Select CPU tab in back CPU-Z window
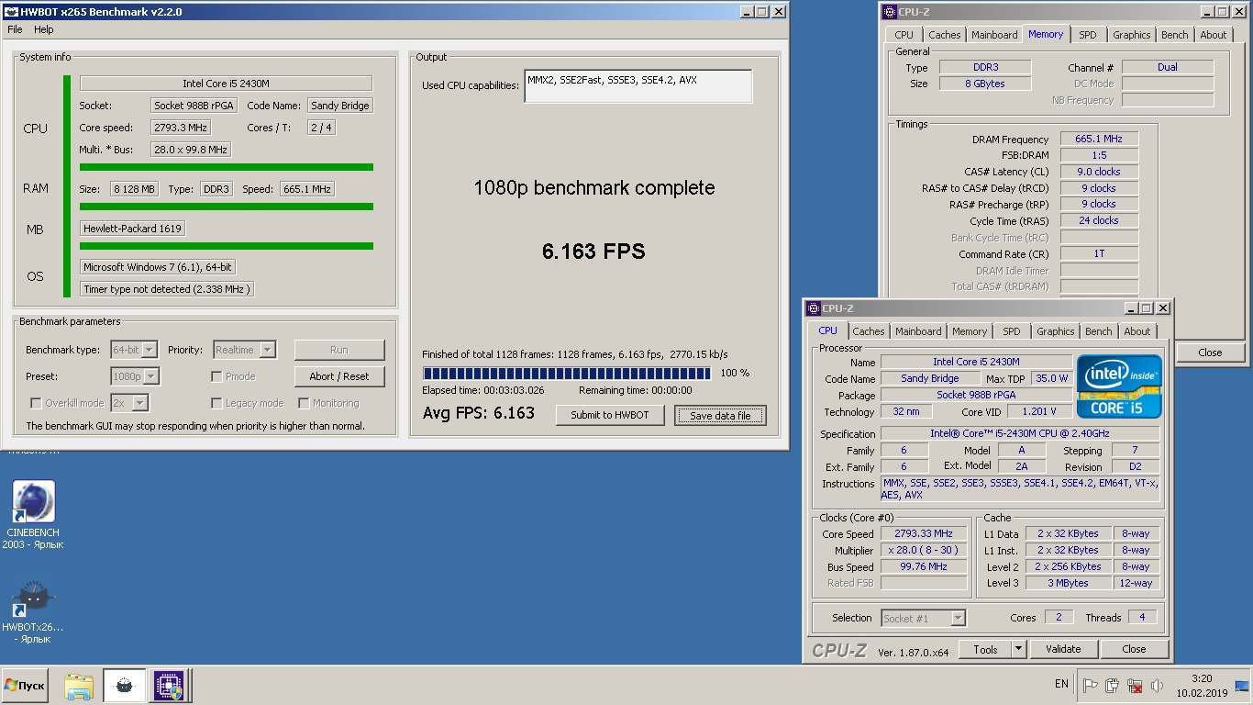 coord(904,35)
